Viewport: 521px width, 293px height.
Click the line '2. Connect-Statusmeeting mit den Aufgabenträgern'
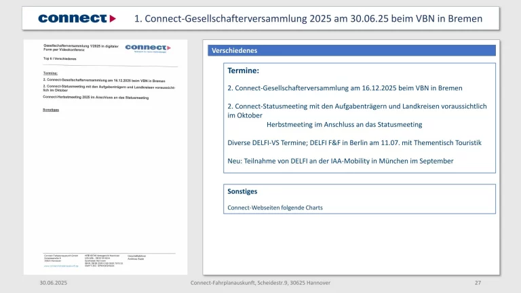[x=357, y=111]
